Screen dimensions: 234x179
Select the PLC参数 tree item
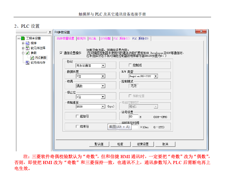(x=41, y=58)
